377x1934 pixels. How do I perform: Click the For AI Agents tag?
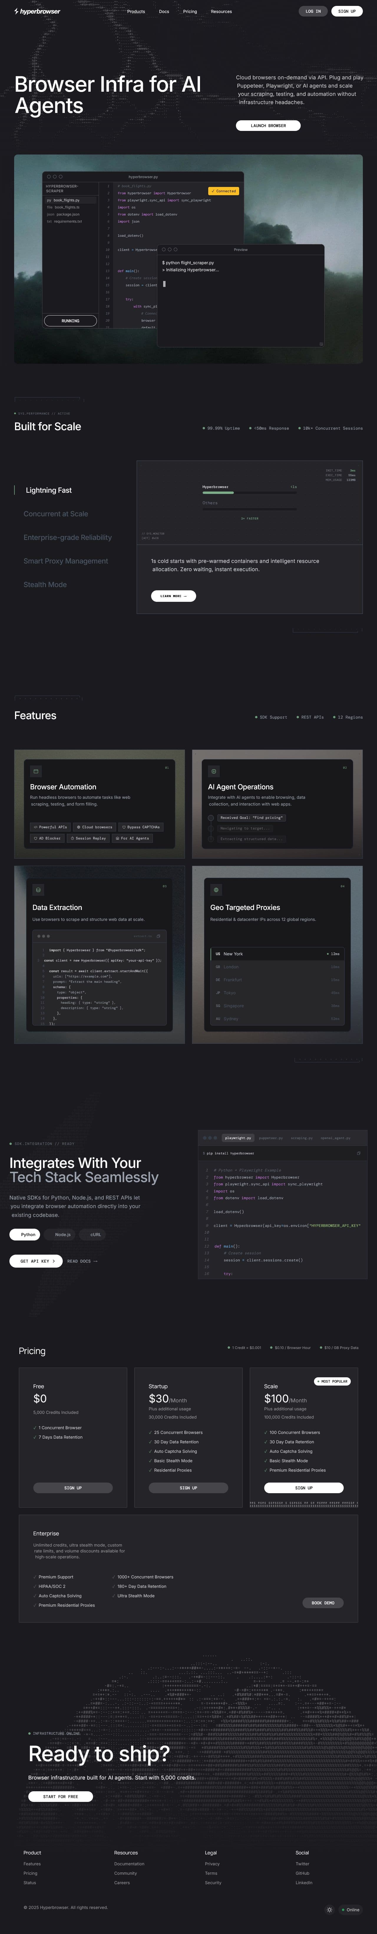click(133, 838)
